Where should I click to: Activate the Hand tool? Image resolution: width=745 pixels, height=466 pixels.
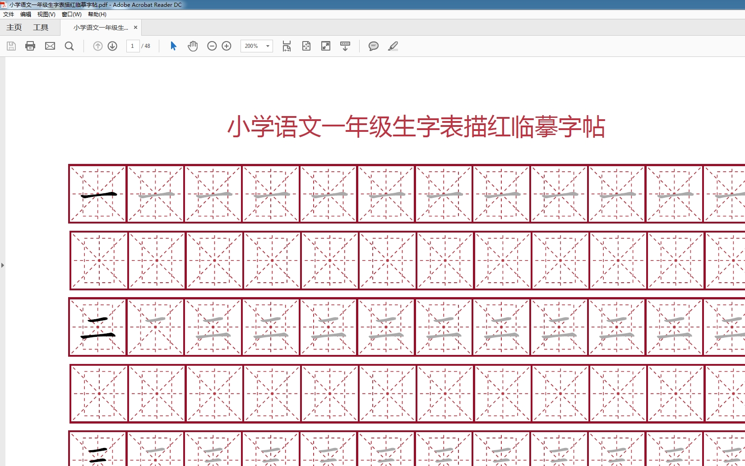point(193,46)
